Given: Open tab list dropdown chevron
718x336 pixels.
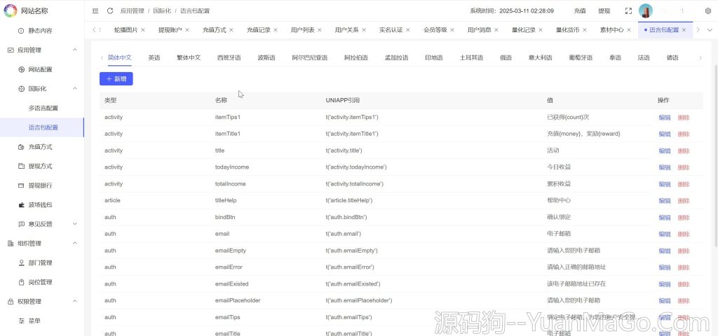Looking at the screenshot, I should (x=710, y=29).
